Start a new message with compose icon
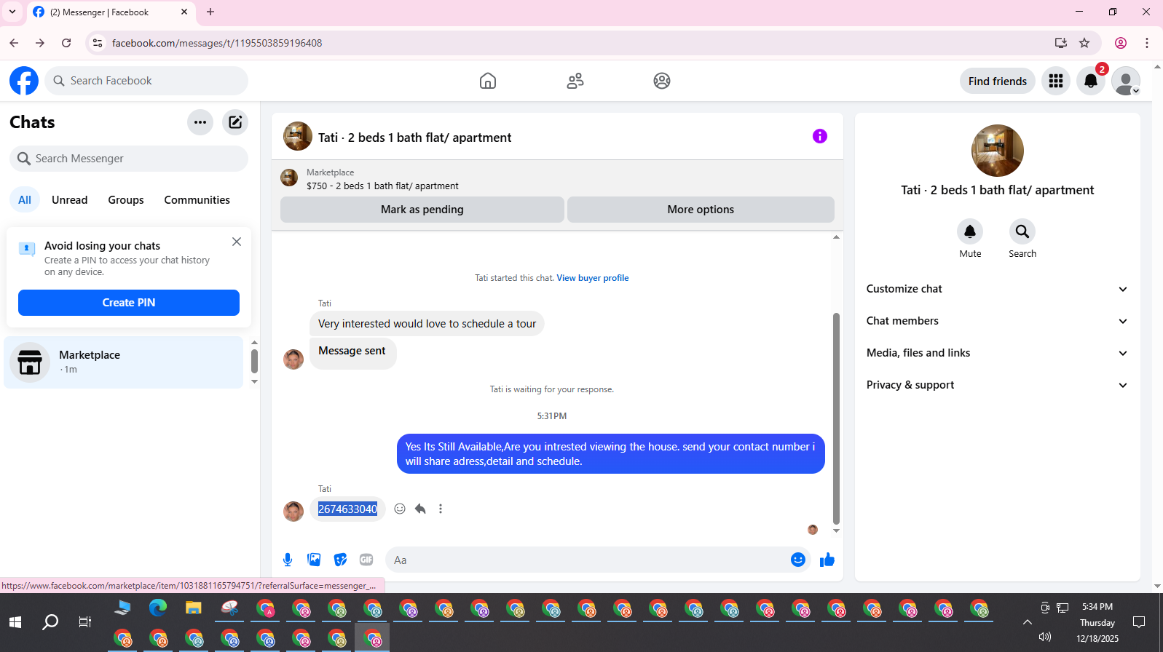1163x652 pixels. coord(235,122)
